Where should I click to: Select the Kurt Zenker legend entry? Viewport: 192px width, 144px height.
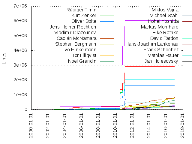point(84,16)
